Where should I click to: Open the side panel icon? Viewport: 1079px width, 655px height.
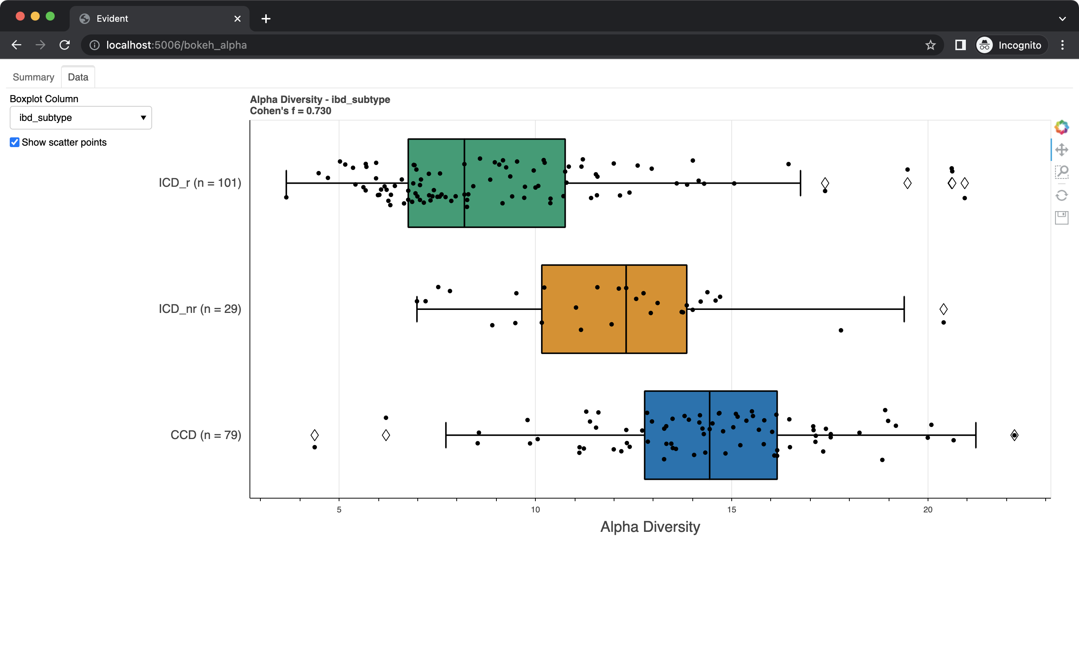pos(960,45)
